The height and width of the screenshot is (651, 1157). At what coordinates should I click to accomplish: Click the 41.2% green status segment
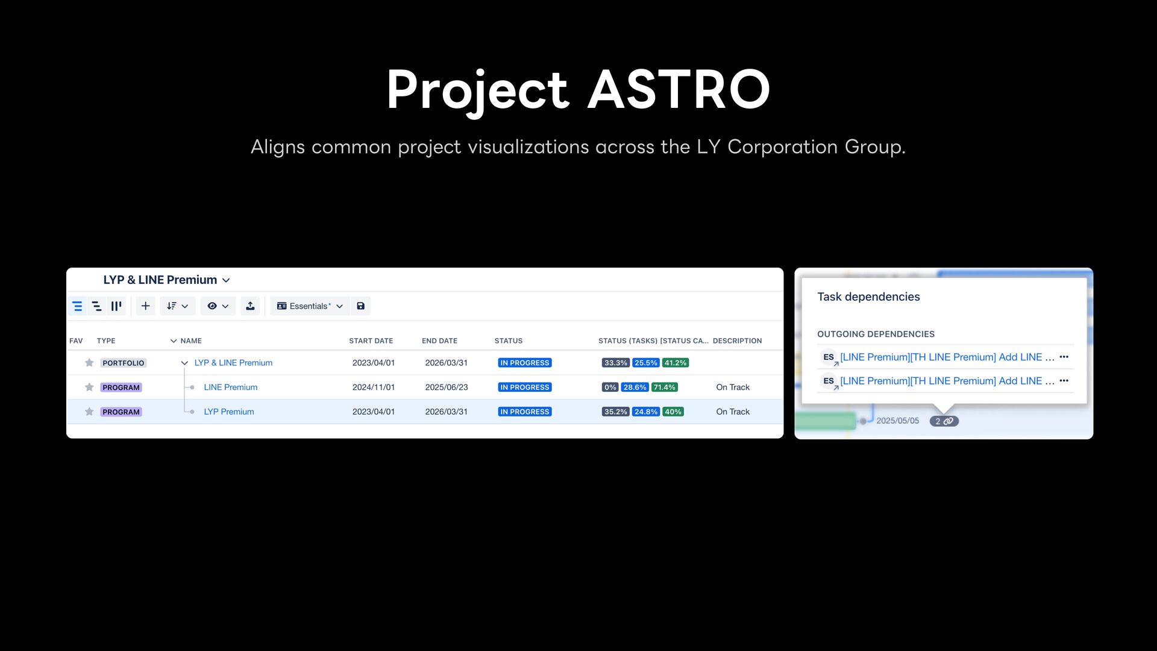676,363
